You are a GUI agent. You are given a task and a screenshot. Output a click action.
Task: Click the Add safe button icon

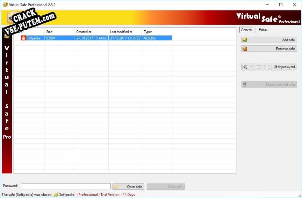(245, 40)
